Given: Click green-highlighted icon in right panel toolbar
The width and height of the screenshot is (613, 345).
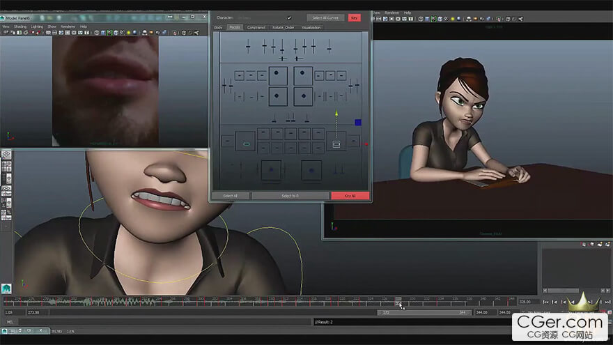Looking at the screenshot, I should pos(433,19).
